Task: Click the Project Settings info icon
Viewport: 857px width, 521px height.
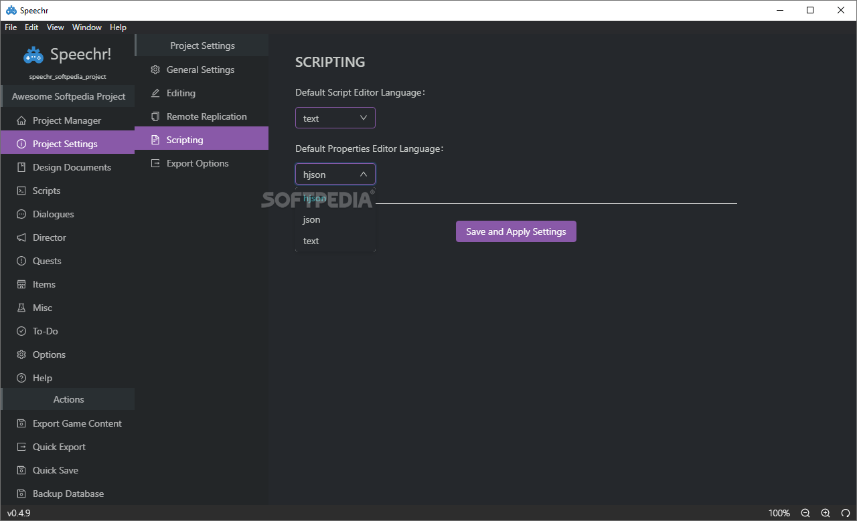Action: 21,144
